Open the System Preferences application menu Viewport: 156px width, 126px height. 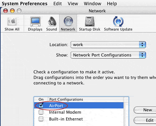[x=24, y=4]
